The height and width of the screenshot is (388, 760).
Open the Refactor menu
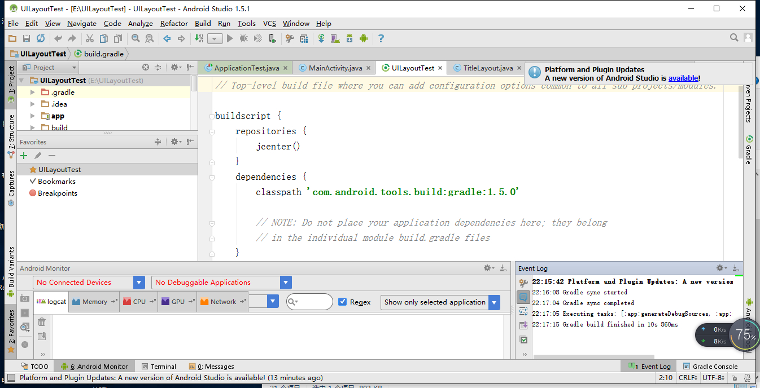[x=174, y=24]
